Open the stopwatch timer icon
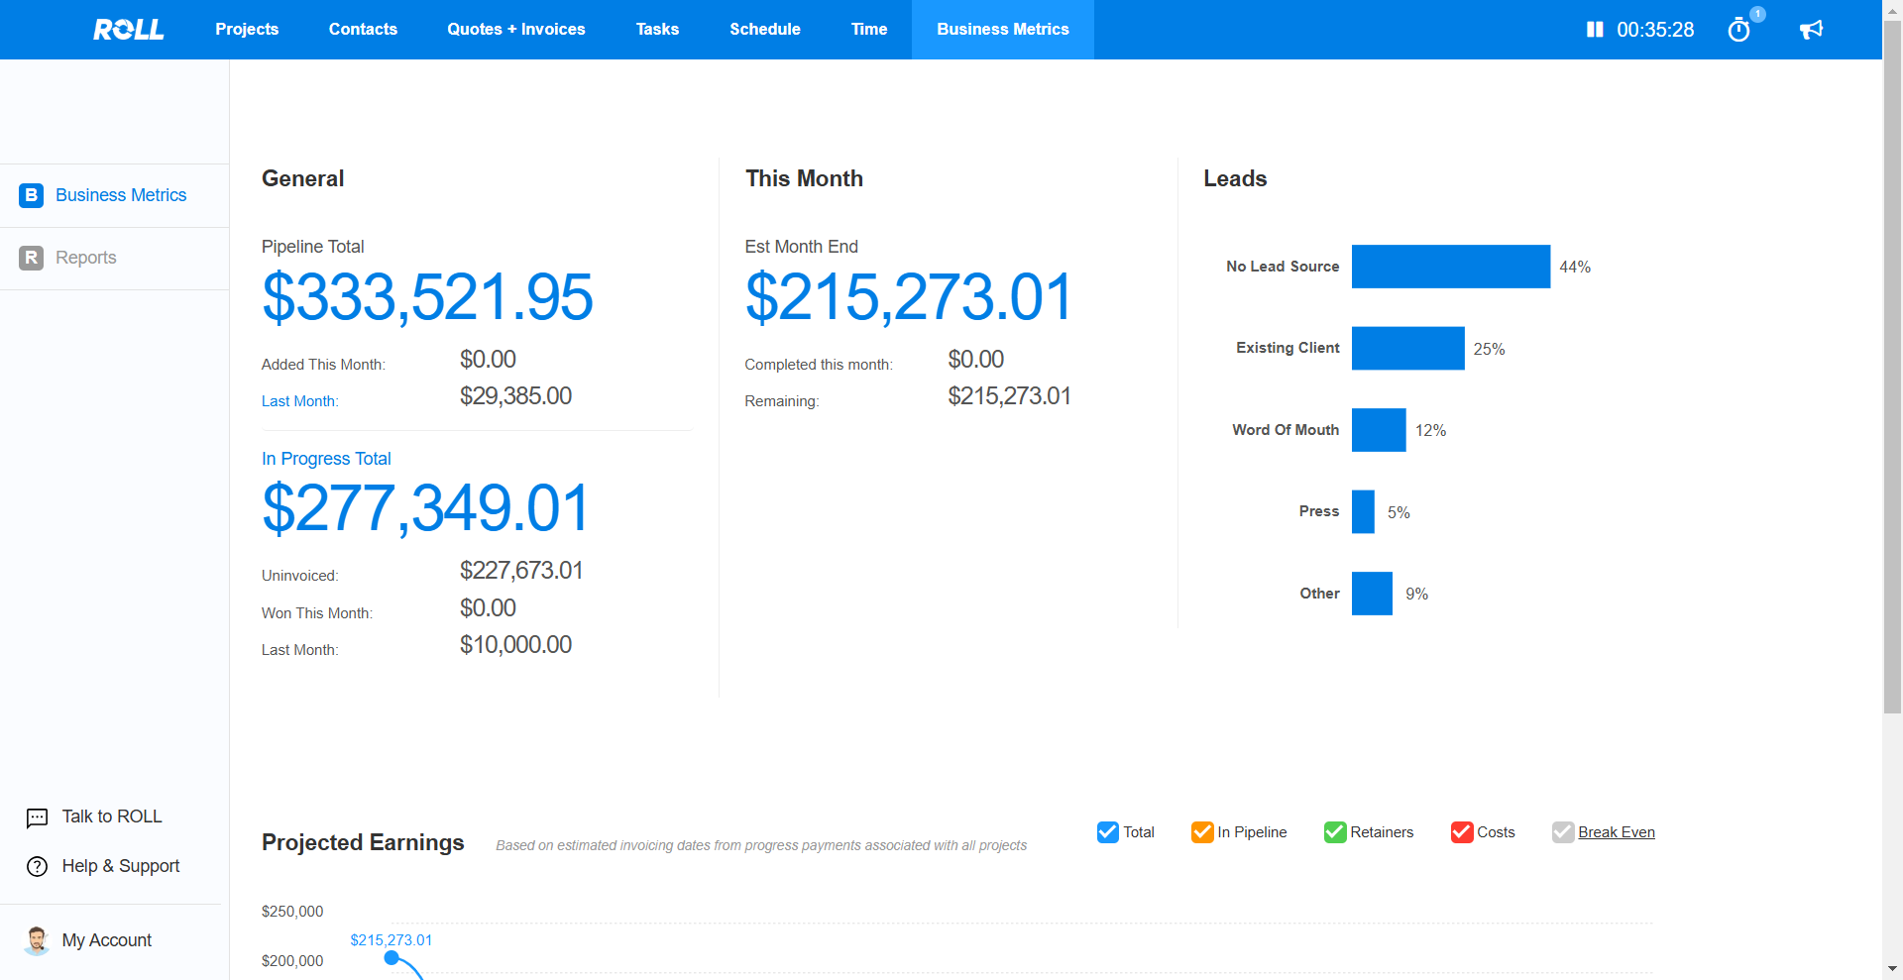Image resolution: width=1903 pixels, height=980 pixels. click(1738, 31)
